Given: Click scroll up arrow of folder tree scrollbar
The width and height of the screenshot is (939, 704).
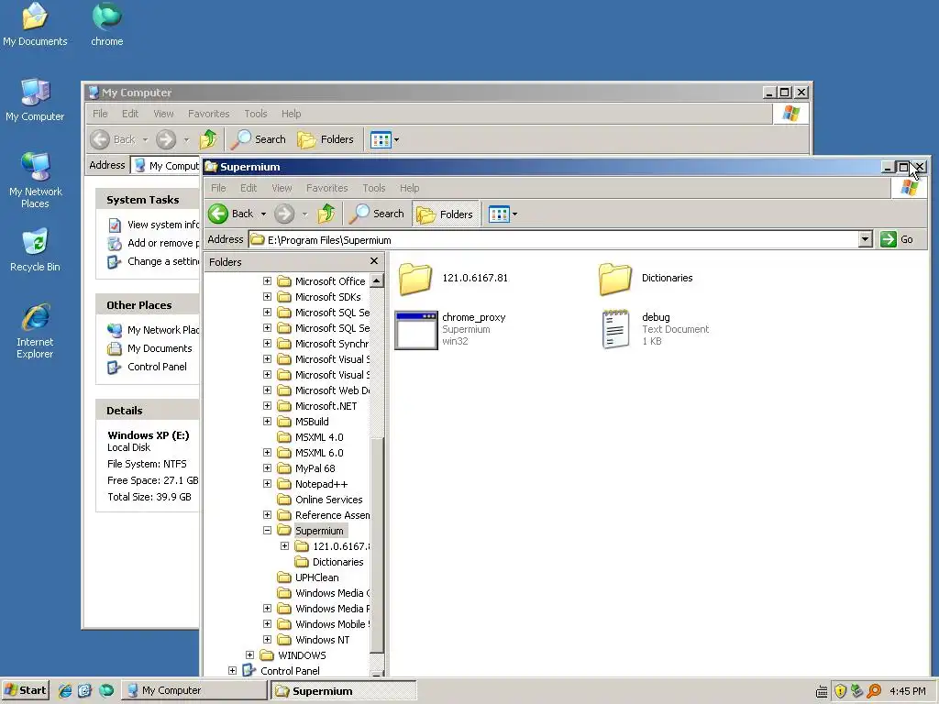Looking at the screenshot, I should tap(376, 280).
